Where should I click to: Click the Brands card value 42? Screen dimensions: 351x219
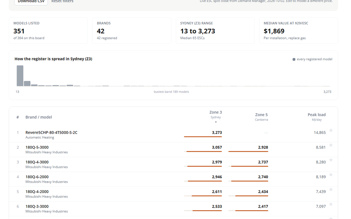(x=101, y=31)
